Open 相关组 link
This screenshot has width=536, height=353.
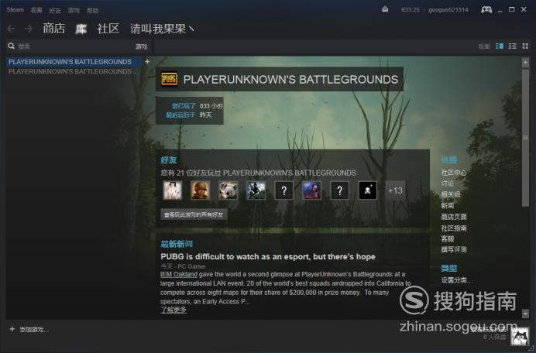[451, 194]
